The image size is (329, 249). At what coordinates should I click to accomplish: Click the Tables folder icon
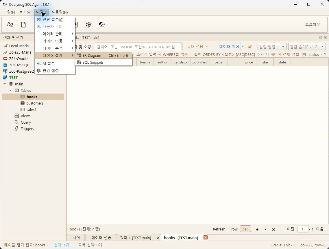[x=16, y=90]
